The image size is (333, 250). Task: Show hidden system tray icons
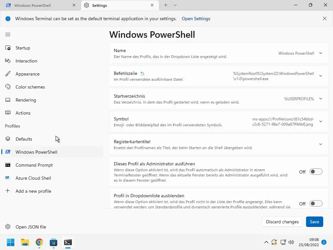266,242
